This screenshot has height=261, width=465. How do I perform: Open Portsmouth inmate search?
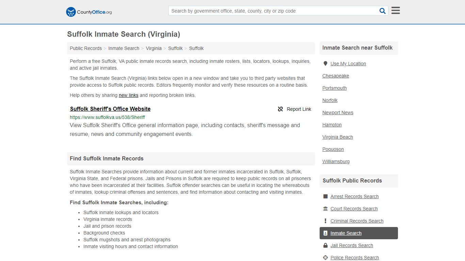click(335, 88)
